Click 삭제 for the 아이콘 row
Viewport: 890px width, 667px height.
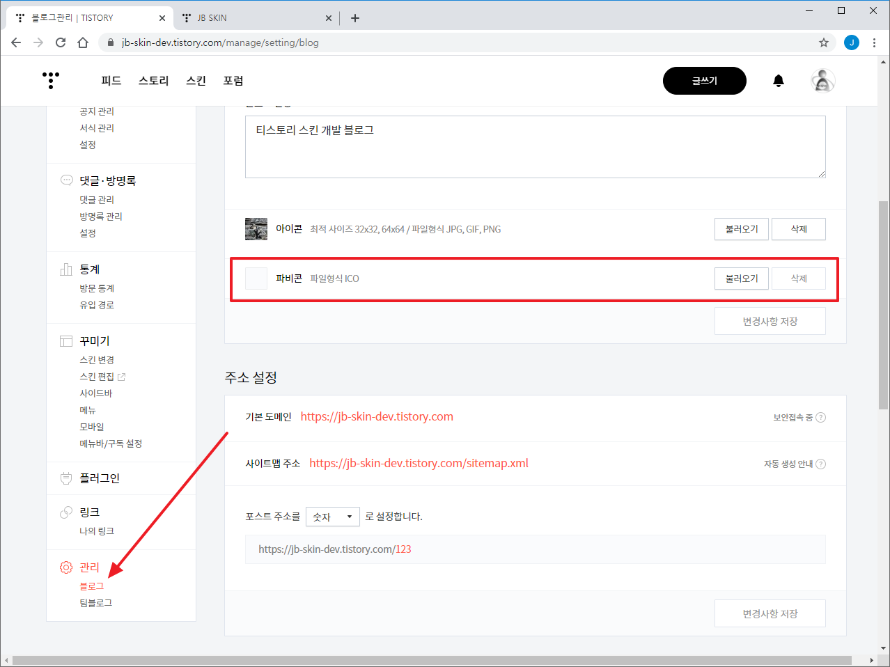799,229
